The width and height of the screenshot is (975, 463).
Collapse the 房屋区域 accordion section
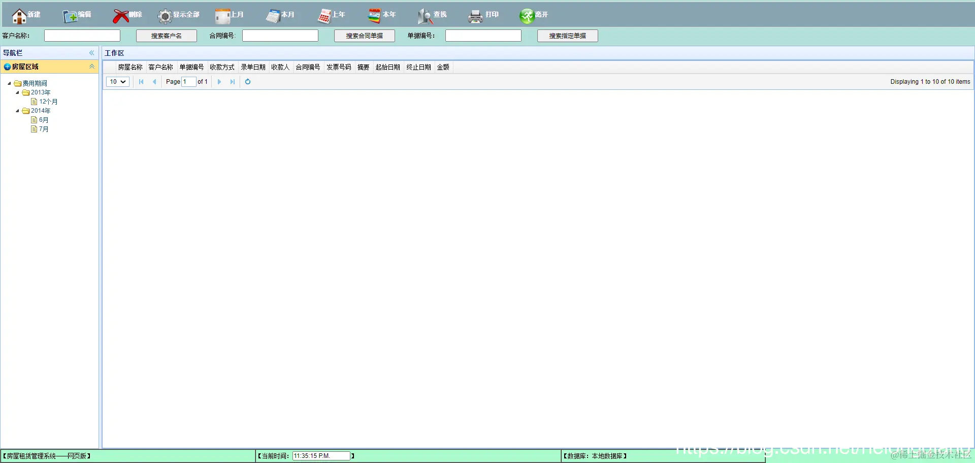92,67
